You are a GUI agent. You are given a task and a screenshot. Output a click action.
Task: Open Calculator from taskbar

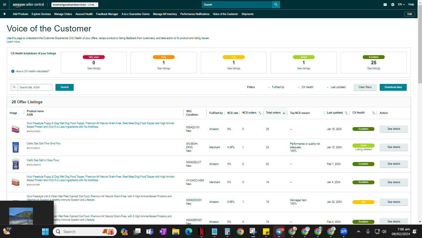227,232
